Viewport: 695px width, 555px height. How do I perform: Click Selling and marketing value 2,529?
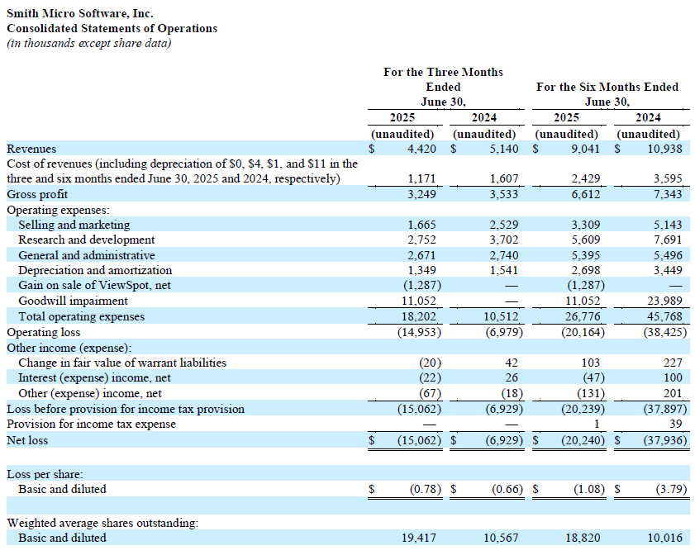tap(504, 225)
